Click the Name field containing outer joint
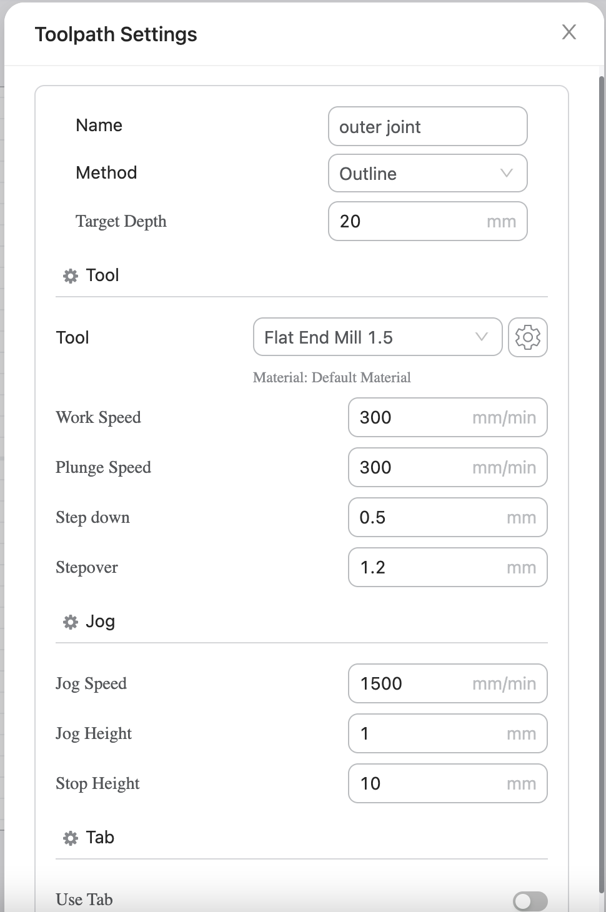The image size is (606, 912). [427, 127]
